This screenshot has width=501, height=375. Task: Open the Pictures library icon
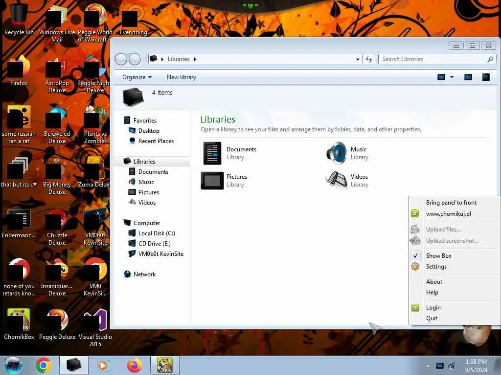click(x=212, y=181)
